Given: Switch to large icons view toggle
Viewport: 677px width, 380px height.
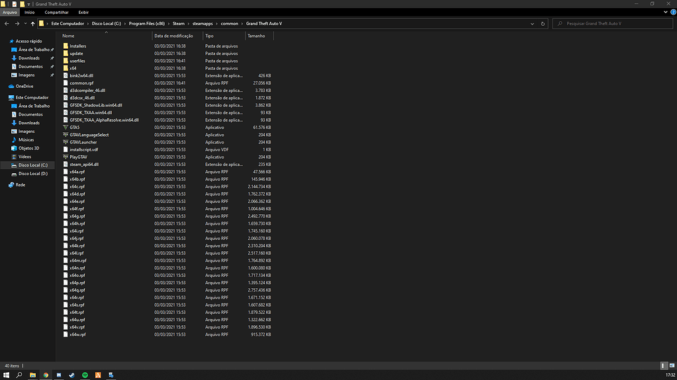Looking at the screenshot, I should (x=672, y=365).
